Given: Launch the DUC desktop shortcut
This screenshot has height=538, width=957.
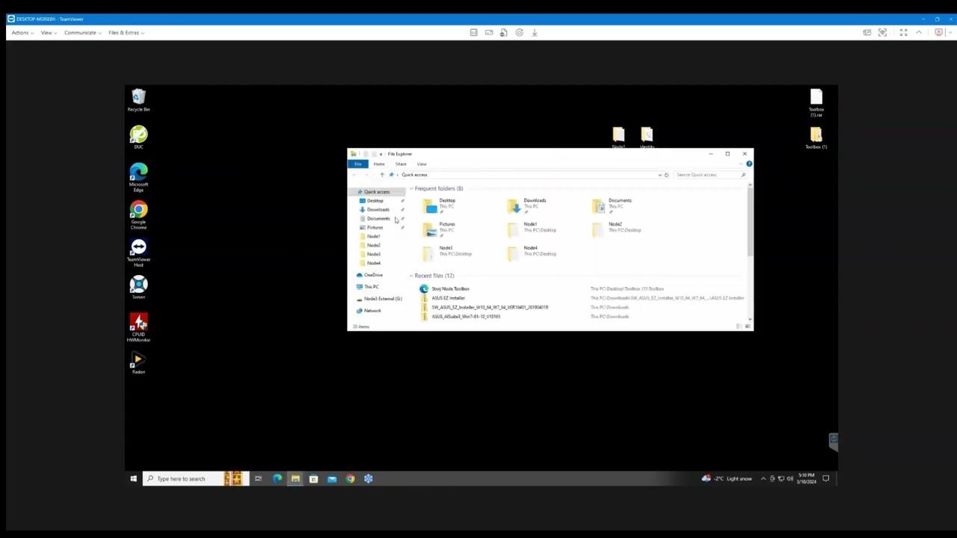Looking at the screenshot, I should (138, 137).
